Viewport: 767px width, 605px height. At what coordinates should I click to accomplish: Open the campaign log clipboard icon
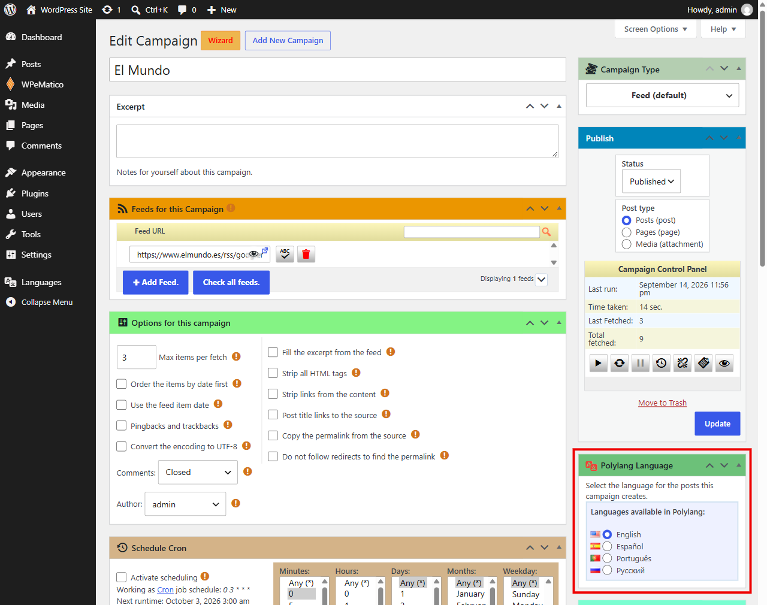point(703,363)
